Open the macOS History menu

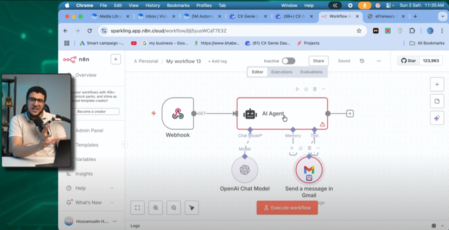point(153,5)
